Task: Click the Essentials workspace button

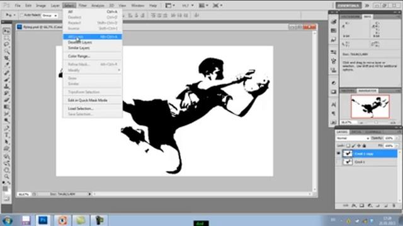Action: click(x=348, y=6)
